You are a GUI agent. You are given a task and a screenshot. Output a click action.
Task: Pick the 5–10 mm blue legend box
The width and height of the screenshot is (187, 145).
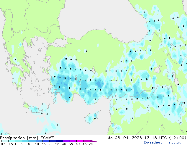coord(32,141)
